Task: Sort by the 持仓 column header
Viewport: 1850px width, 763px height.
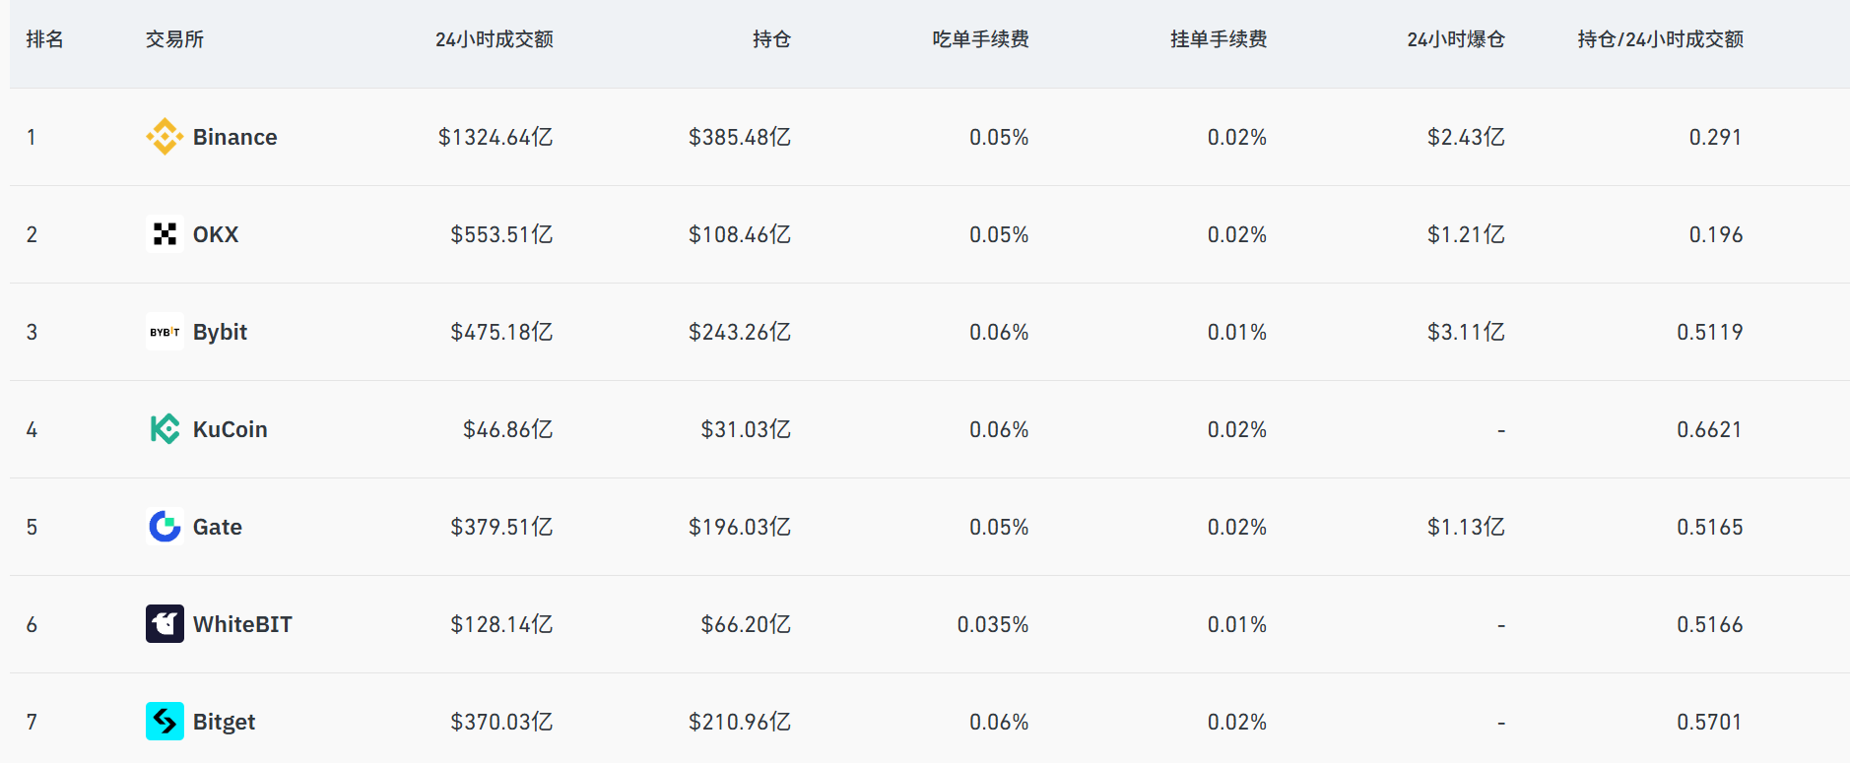Action: 772,39
